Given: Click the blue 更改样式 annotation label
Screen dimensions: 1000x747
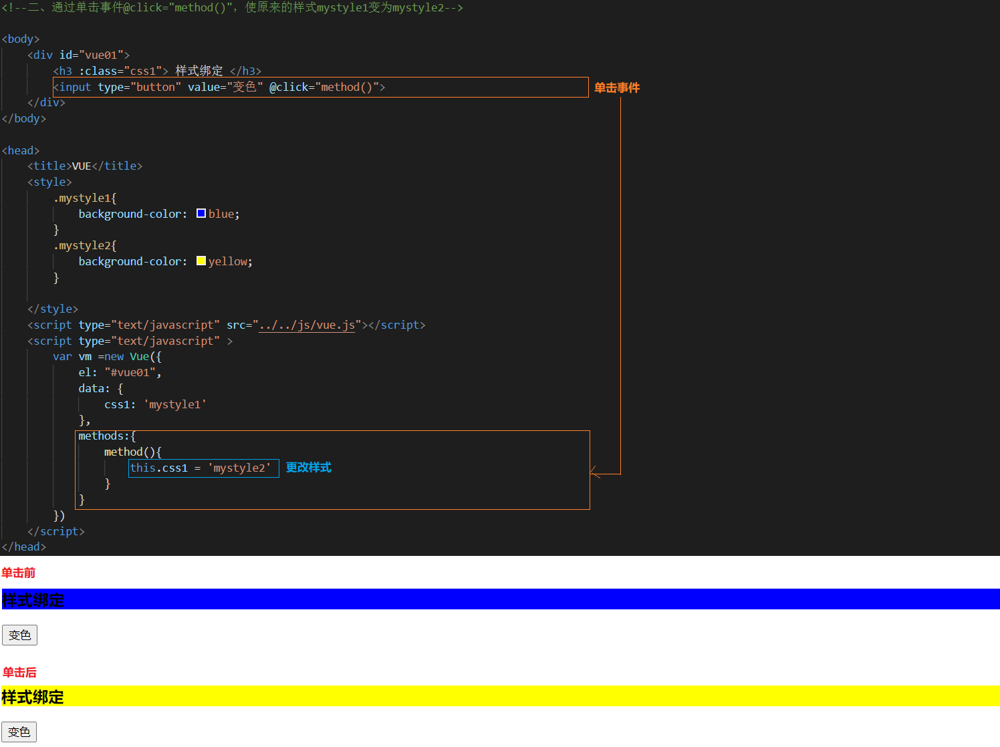Looking at the screenshot, I should pyautogui.click(x=308, y=468).
